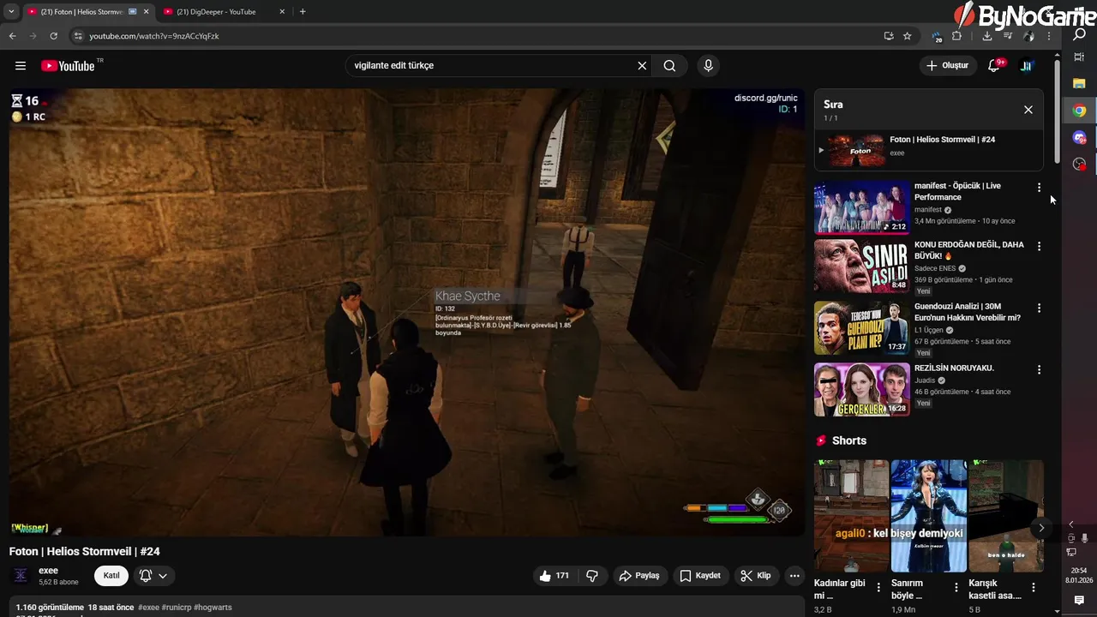The image size is (1097, 617).
Task: Open the tab search dropdown arrow
Action: 11,12
